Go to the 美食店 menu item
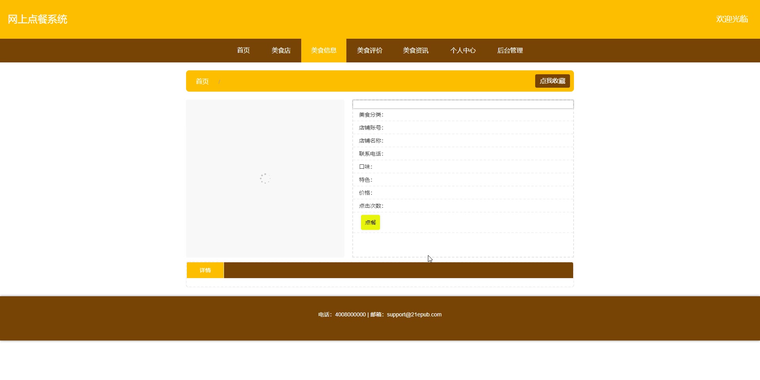The image size is (760, 380). click(281, 51)
